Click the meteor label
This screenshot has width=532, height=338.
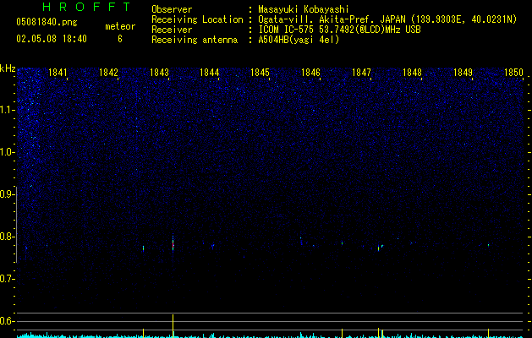(x=120, y=26)
